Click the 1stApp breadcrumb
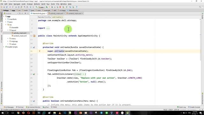This screenshot has height=115, width=204. pos(5,10)
